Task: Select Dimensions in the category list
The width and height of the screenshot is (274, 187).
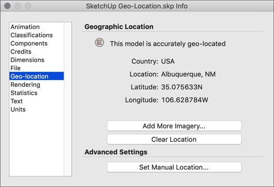Action: click(x=37, y=60)
